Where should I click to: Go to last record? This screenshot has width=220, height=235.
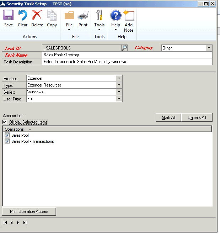tap(25, 223)
